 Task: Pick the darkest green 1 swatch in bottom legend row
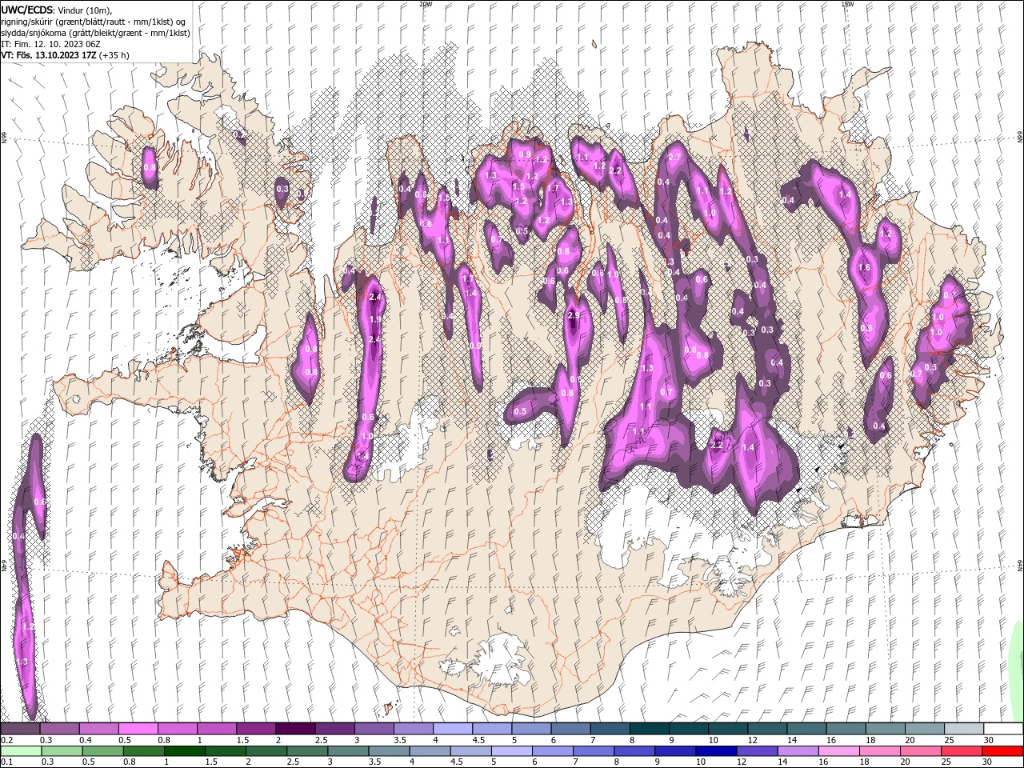point(184,751)
